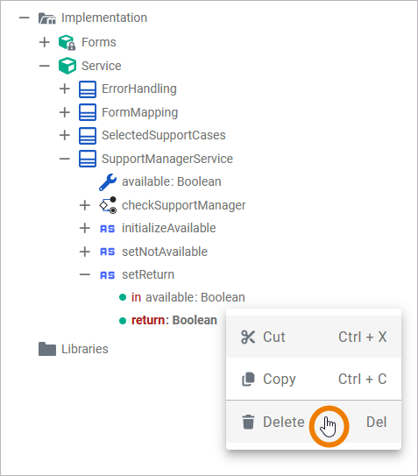Image resolution: width=418 pixels, height=476 pixels.
Task: Collapse the Service package
Action: click(45, 66)
